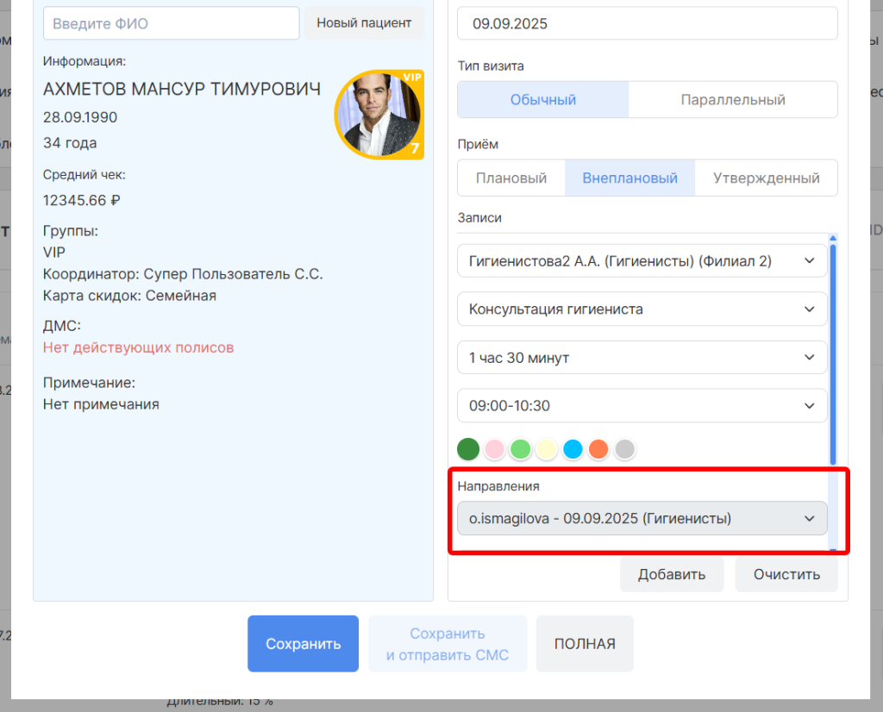Pick the blue color swatch
The width and height of the screenshot is (883, 712).
573,449
